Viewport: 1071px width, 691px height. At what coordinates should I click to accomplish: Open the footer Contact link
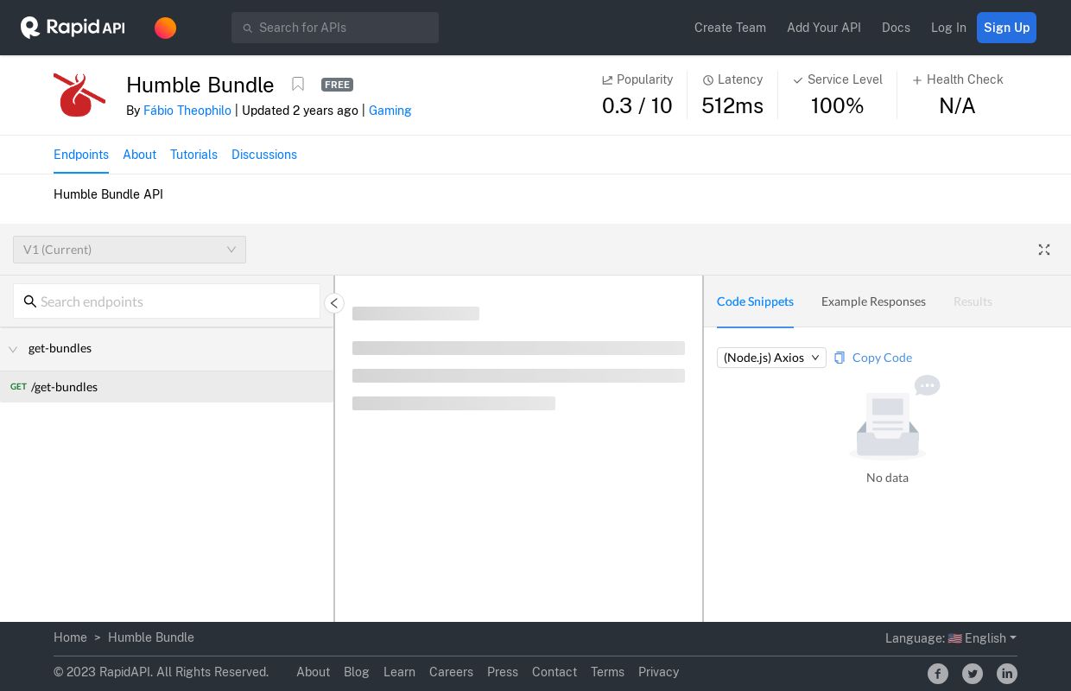(555, 672)
